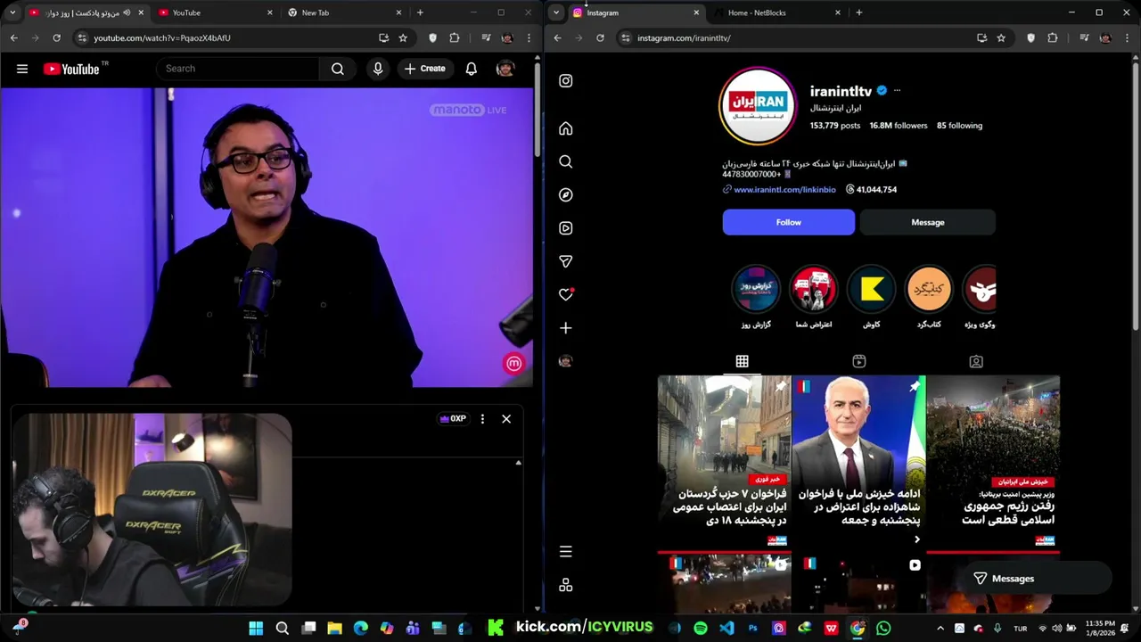Image resolution: width=1141 pixels, height=642 pixels.
Task: Open post رفتن رژیم جمهوری اسلامی قطعی است
Action: (993, 463)
